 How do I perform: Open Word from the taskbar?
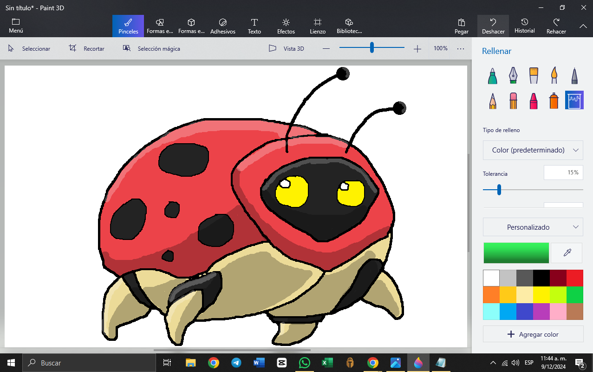click(259, 363)
